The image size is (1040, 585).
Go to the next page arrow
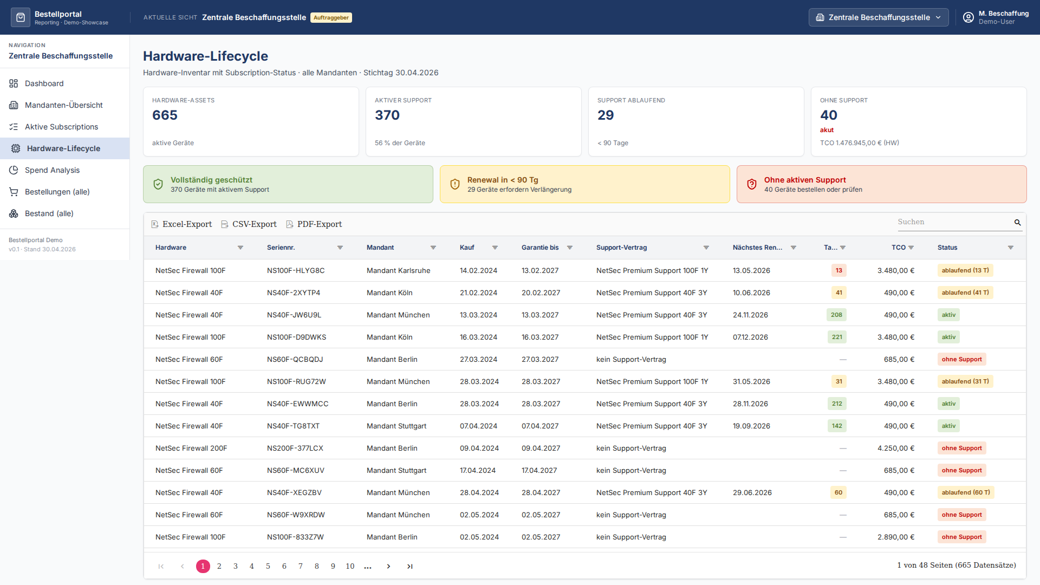388,567
